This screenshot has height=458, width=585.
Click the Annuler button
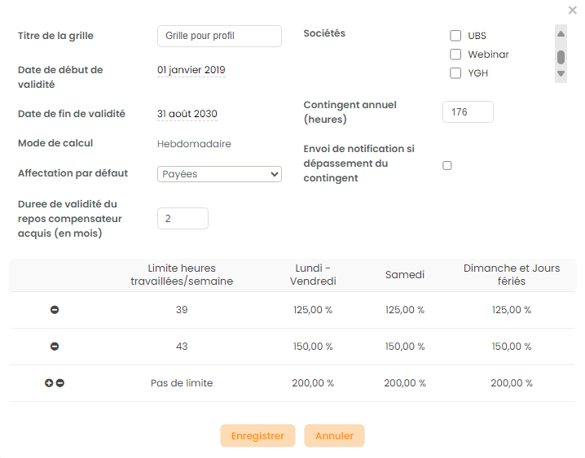(334, 436)
